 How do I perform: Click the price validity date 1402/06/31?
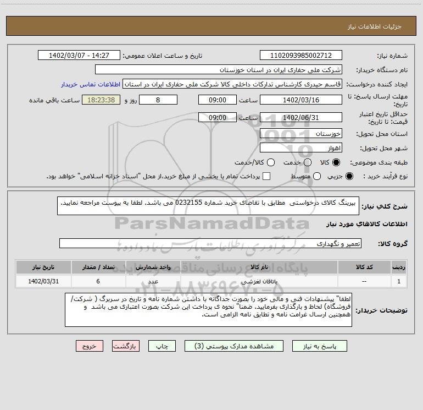tap(301, 118)
